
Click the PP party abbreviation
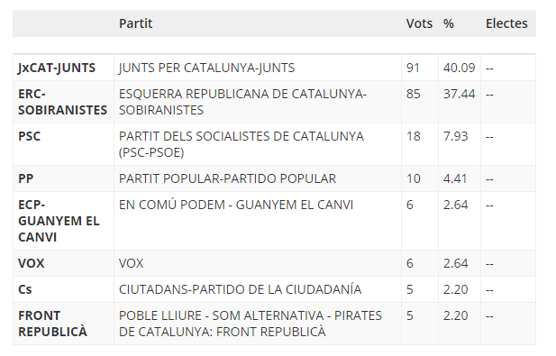click(x=25, y=178)
